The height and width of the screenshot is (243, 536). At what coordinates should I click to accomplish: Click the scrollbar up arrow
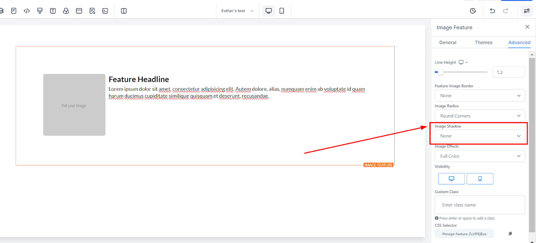pos(532,54)
